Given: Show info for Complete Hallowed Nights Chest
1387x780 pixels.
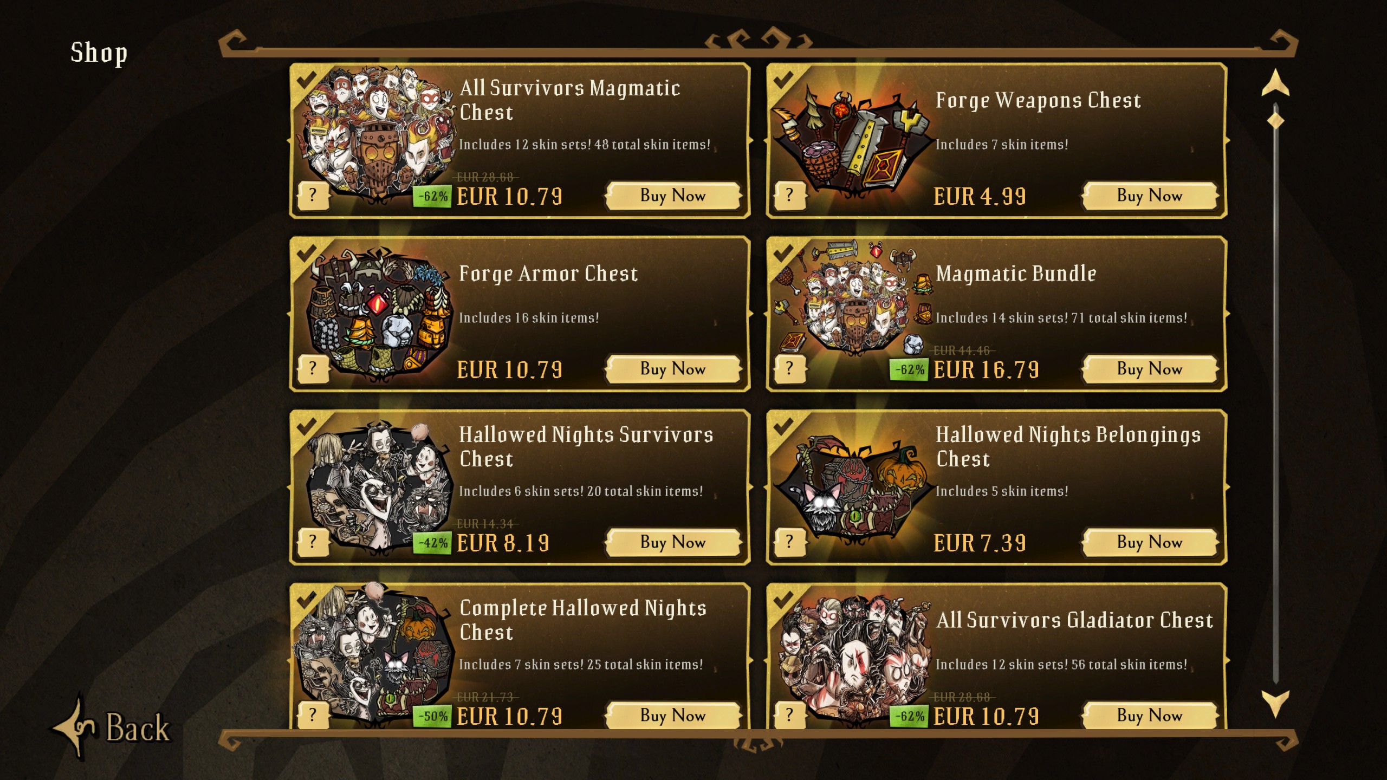Looking at the screenshot, I should tap(313, 715).
